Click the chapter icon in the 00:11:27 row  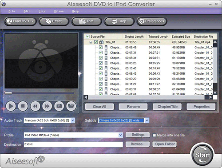point(106,84)
